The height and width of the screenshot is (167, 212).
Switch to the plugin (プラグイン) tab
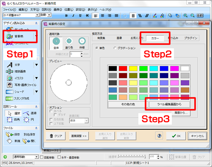pyautogui.click(x=191, y=38)
